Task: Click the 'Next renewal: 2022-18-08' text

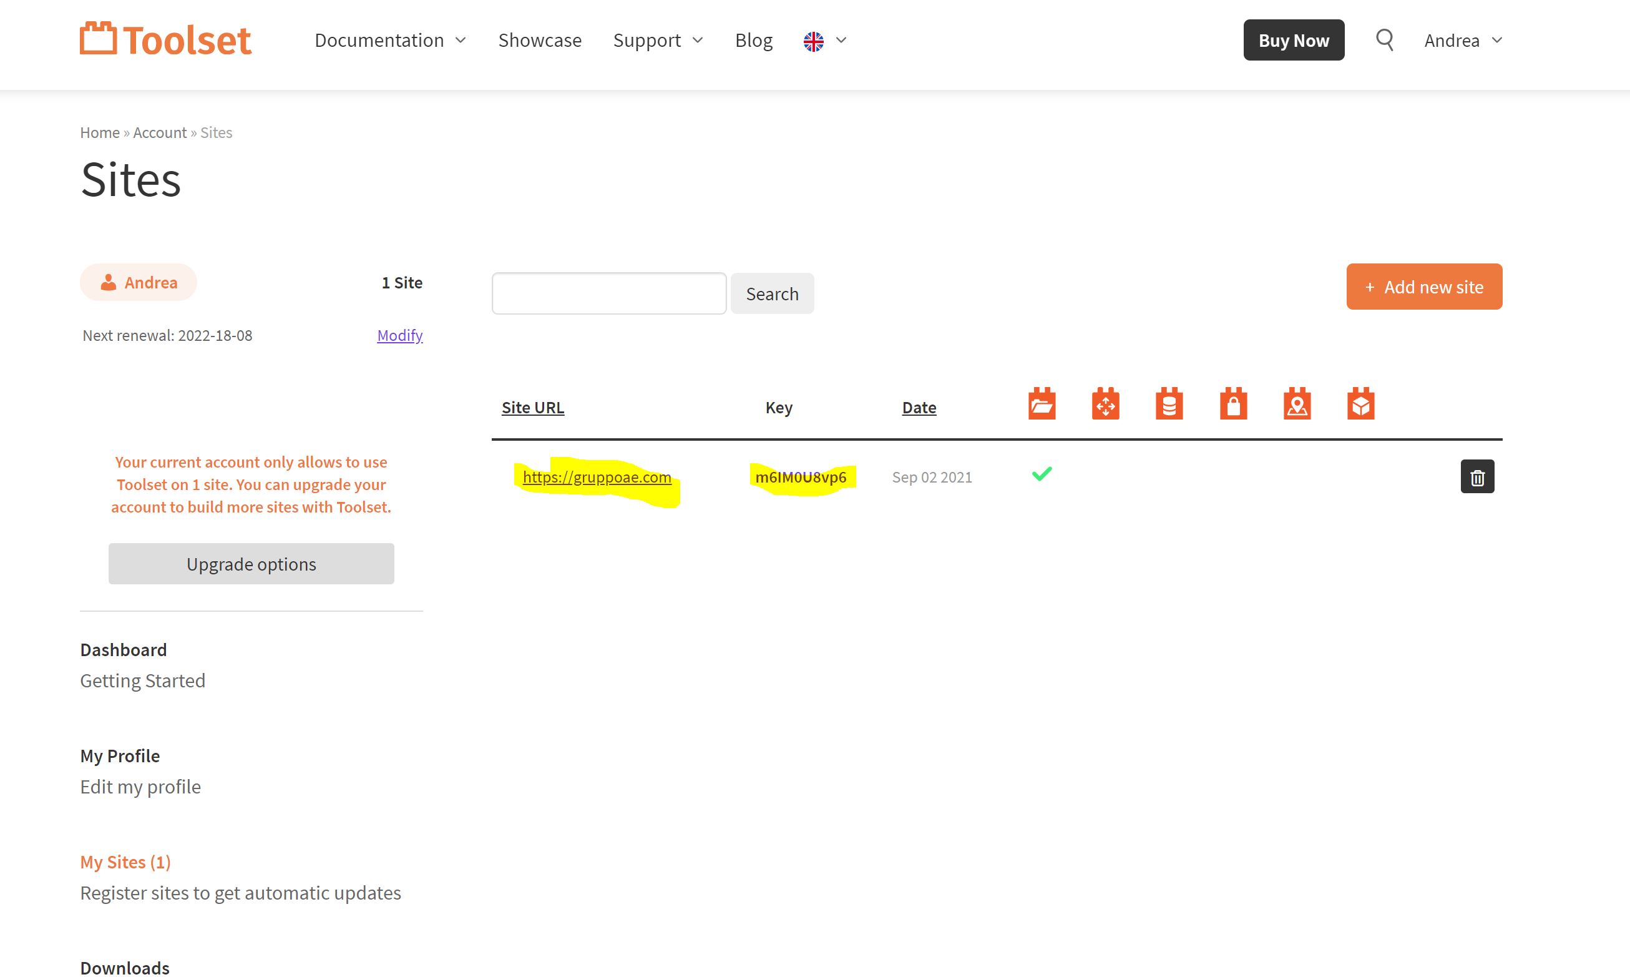Action: (x=167, y=335)
